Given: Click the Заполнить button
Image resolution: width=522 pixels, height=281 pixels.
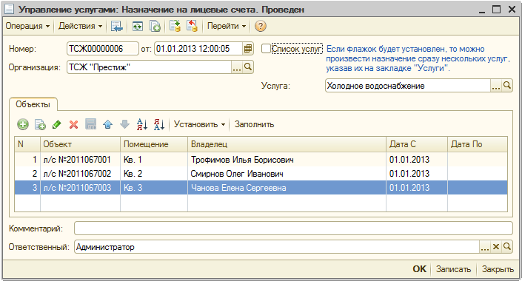Looking at the screenshot, I should tap(255, 124).
